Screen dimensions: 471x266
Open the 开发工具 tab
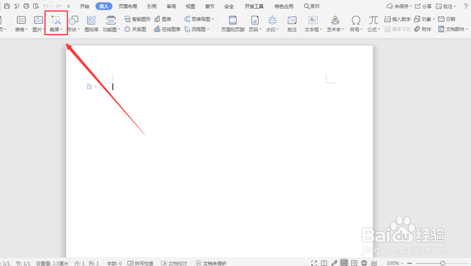254,6
